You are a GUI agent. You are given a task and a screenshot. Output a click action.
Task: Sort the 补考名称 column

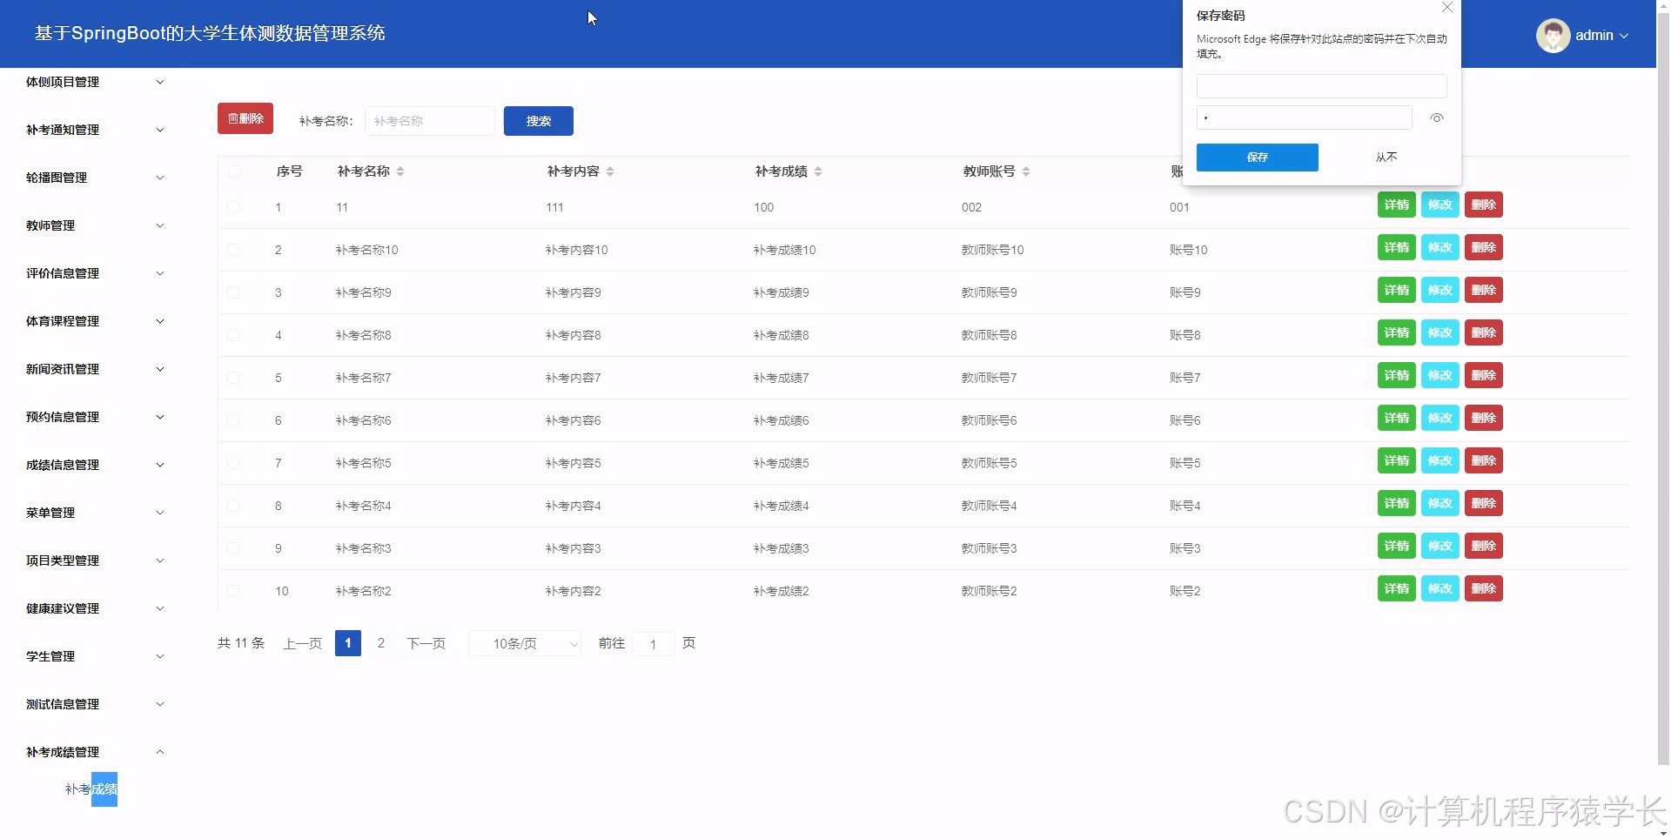coord(401,171)
